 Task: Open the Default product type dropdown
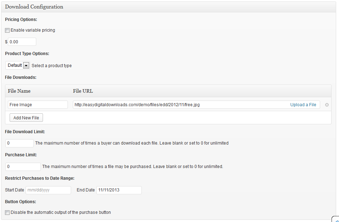15,65
